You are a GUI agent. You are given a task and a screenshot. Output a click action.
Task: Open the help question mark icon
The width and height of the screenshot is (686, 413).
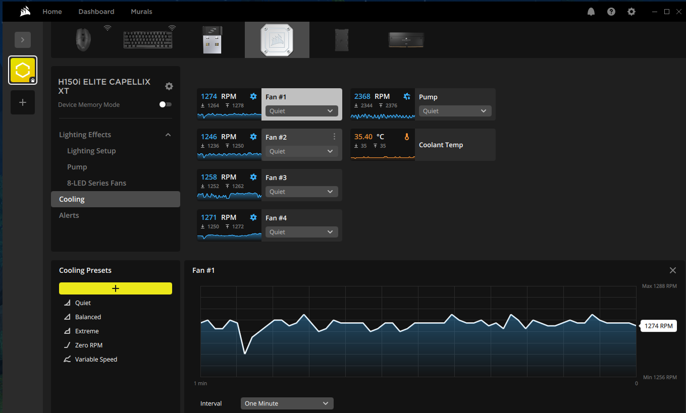[x=611, y=12]
